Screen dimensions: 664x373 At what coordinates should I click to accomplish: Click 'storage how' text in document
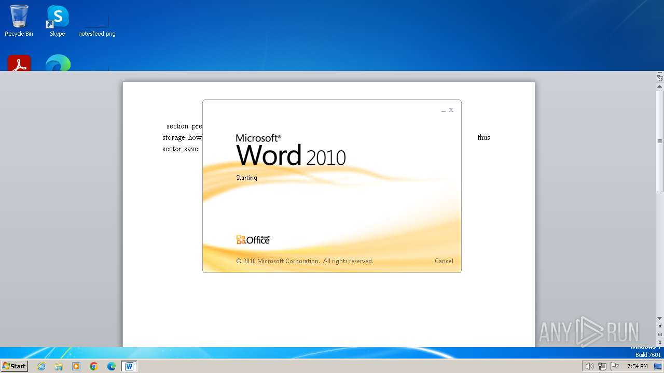(x=182, y=137)
